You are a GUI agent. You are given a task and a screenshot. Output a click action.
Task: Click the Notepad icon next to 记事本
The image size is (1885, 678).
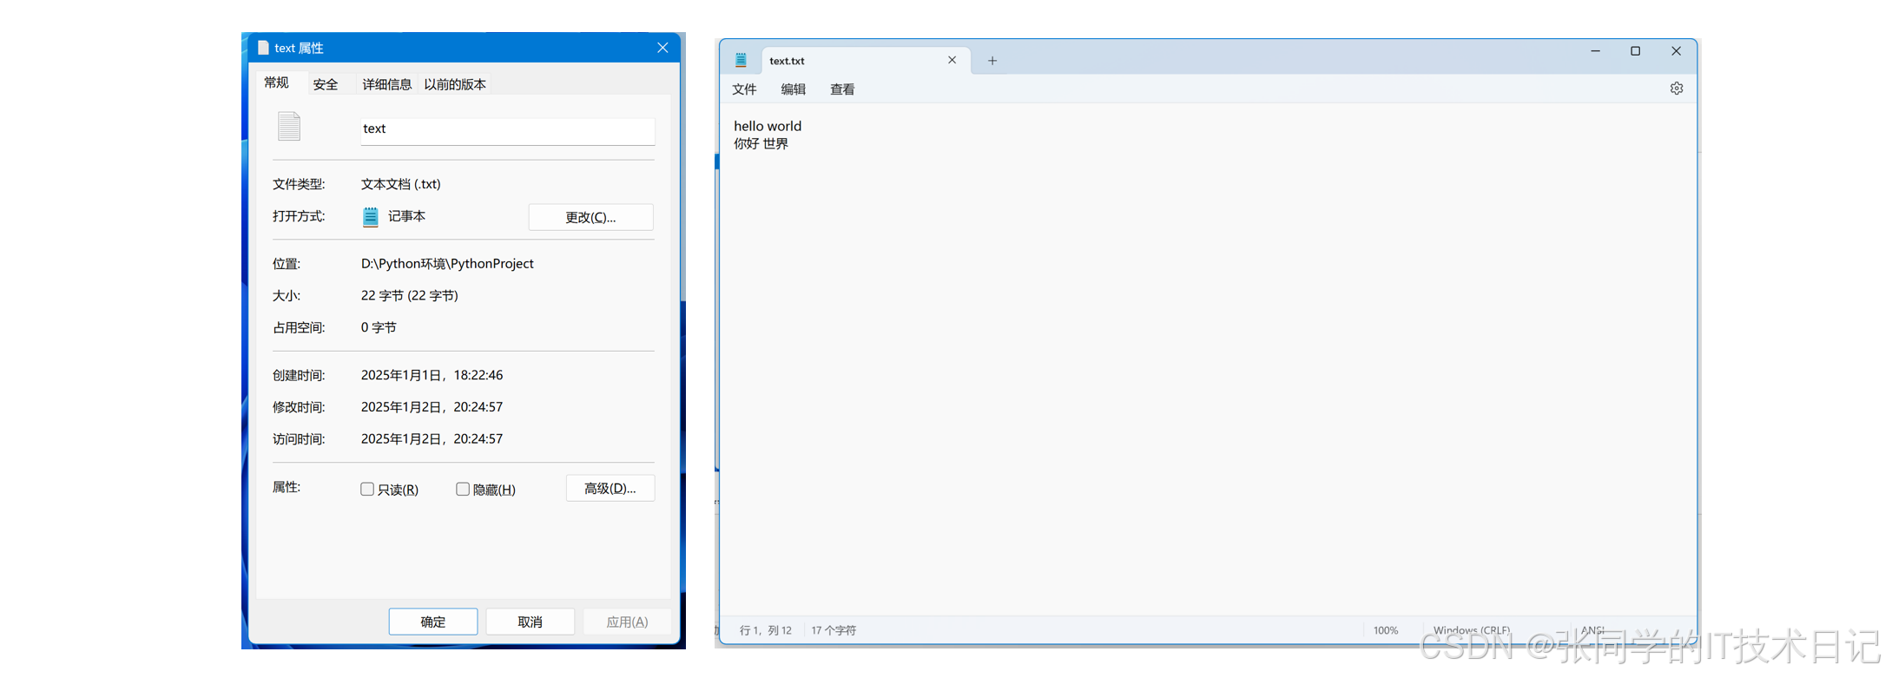coord(370,216)
